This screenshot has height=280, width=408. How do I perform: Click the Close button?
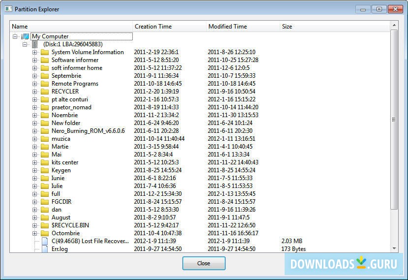[204, 263]
